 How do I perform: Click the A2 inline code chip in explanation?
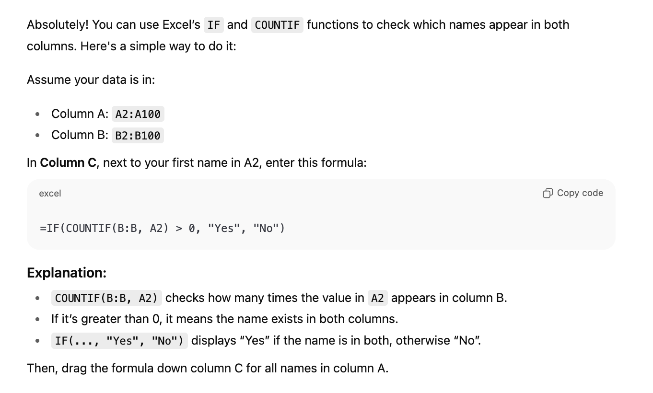[x=378, y=298]
